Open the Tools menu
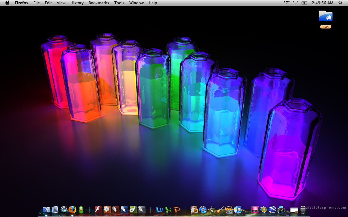This screenshot has width=348, height=217. pyautogui.click(x=119, y=3)
